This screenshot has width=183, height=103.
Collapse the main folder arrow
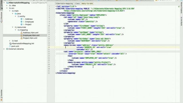coord(10,11)
